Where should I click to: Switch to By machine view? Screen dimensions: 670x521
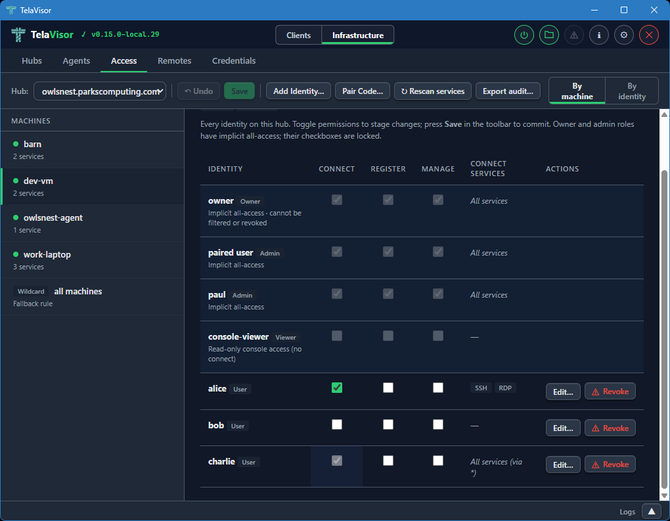(577, 91)
